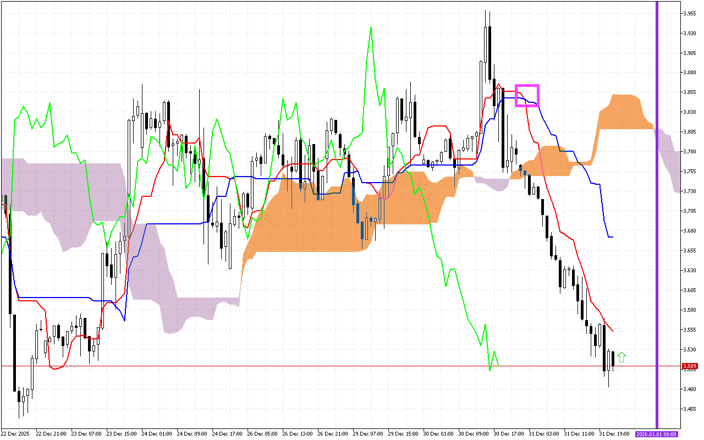Click the green up arrow signal
The image size is (704, 440).
click(621, 358)
